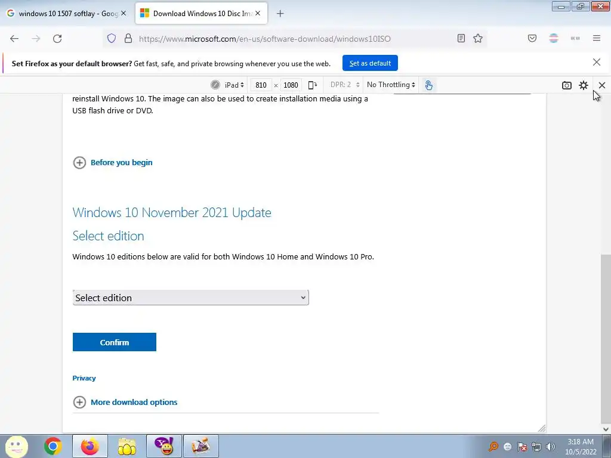The width and height of the screenshot is (611, 458).
Task: Close the Download Windows 10 Disc Image tab
Action: 258,13
